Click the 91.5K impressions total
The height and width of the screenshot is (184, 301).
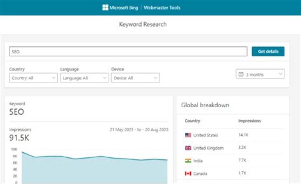tap(19, 138)
